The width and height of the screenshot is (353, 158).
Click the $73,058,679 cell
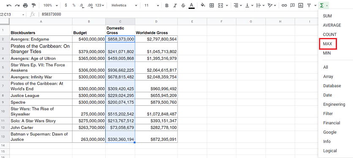tap(120, 128)
